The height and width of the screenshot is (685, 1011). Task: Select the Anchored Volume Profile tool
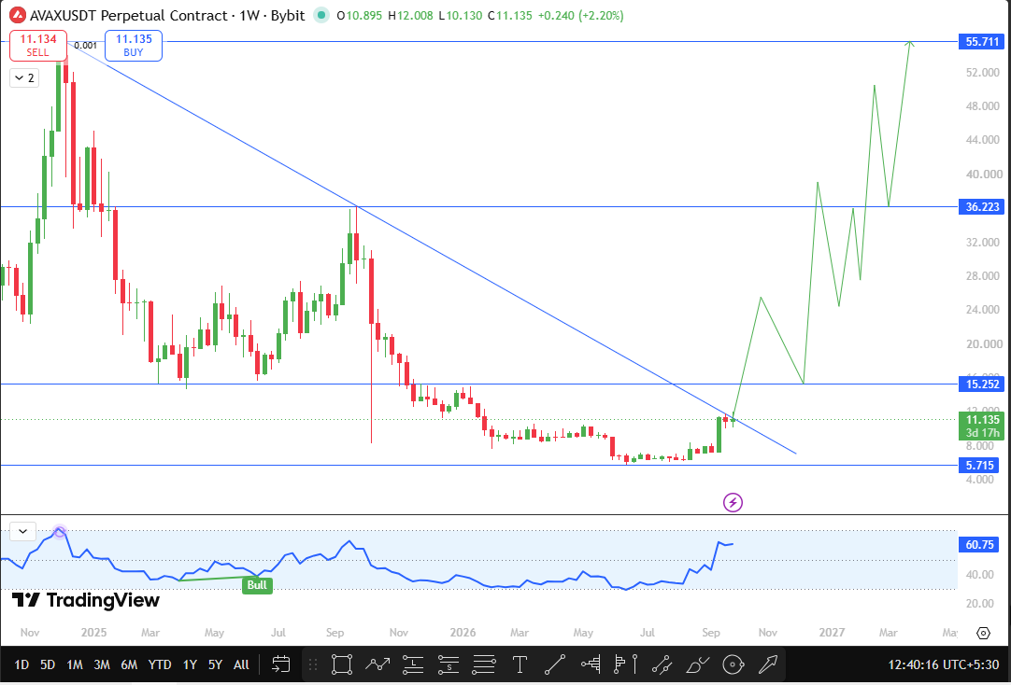click(626, 664)
